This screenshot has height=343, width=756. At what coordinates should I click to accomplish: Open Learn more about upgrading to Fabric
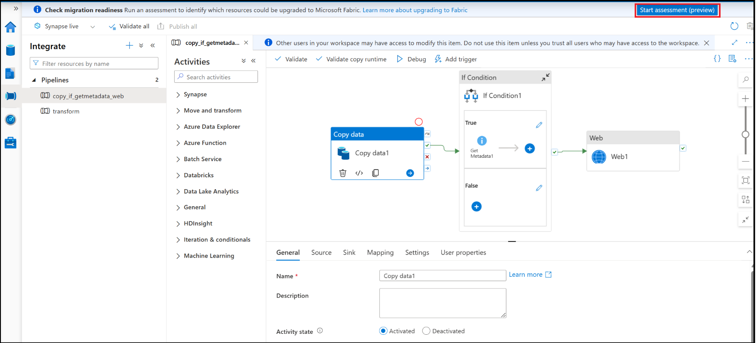(415, 10)
